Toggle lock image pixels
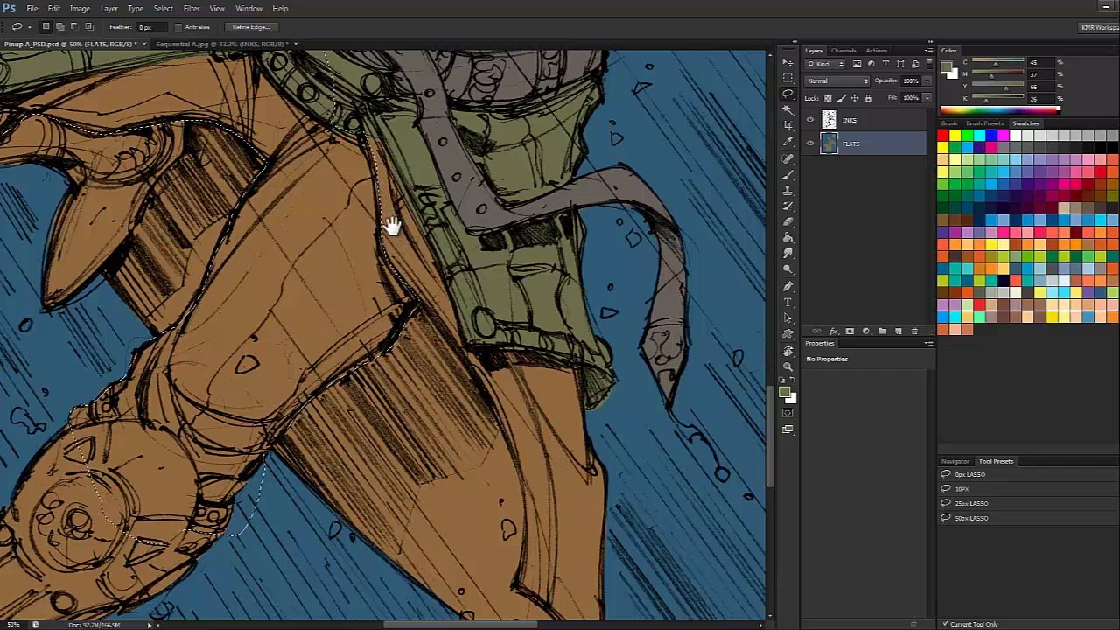The image size is (1120, 630). pos(842,98)
